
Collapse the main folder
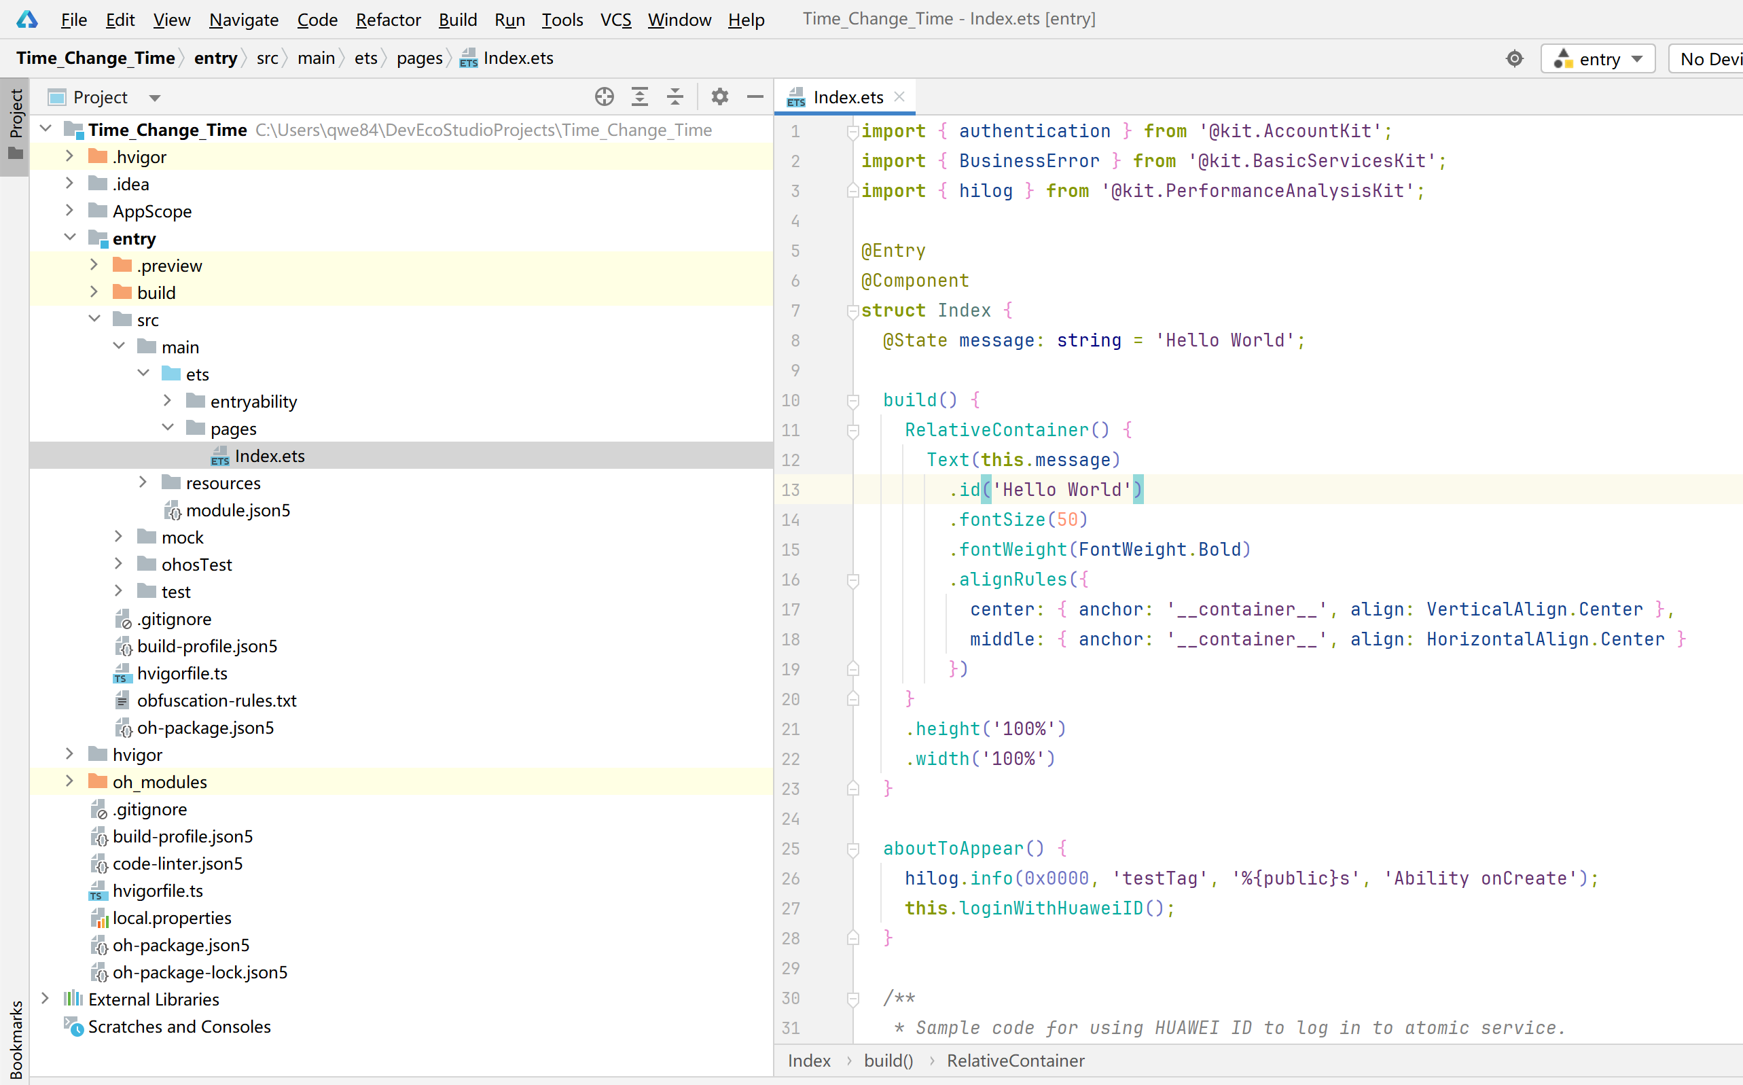click(118, 346)
